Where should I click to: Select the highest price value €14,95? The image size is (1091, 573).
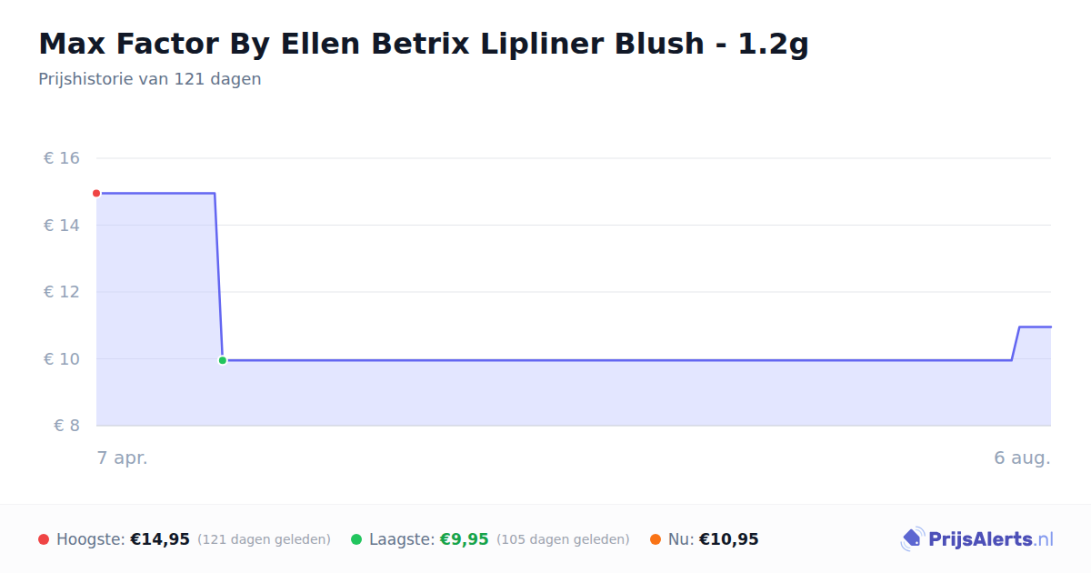tap(160, 539)
